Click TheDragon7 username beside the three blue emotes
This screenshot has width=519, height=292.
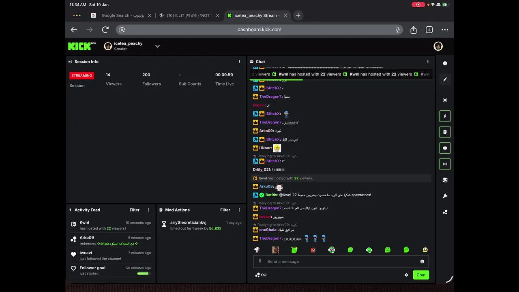(x=270, y=238)
